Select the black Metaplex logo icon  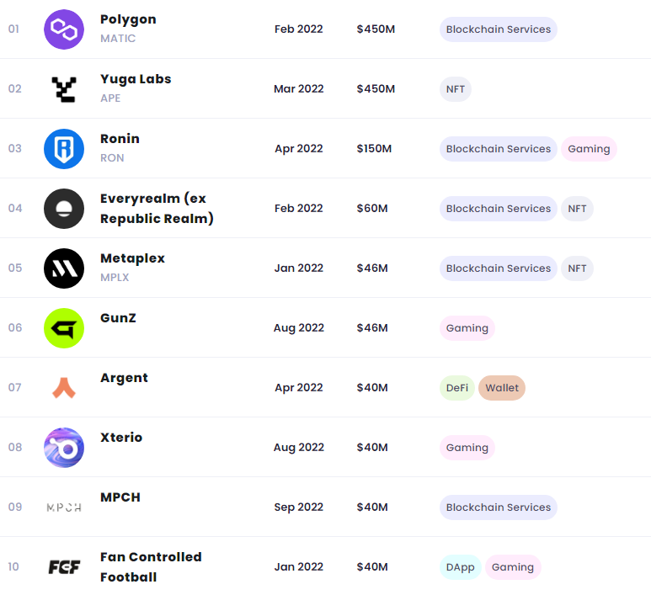pos(64,268)
